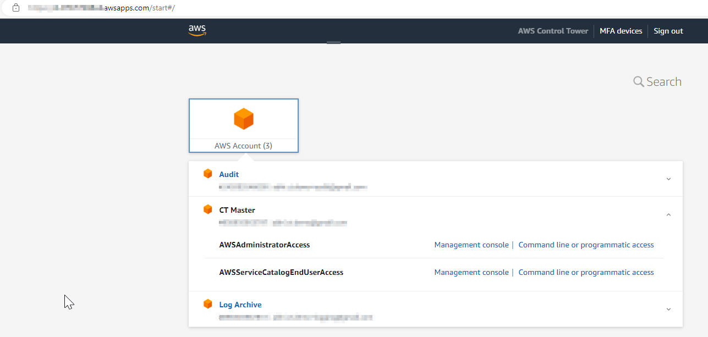This screenshot has width=708, height=337.
Task: Click the Log Archive account name
Action: 240,305
